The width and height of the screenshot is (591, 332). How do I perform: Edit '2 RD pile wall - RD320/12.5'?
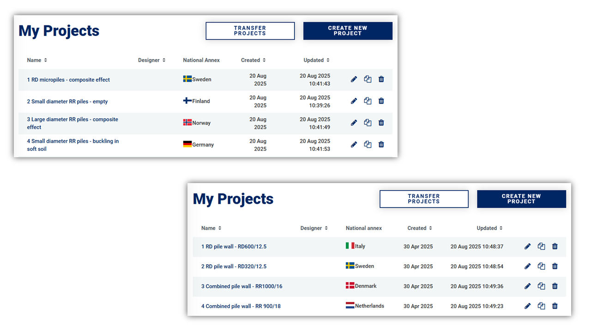click(528, 267)
